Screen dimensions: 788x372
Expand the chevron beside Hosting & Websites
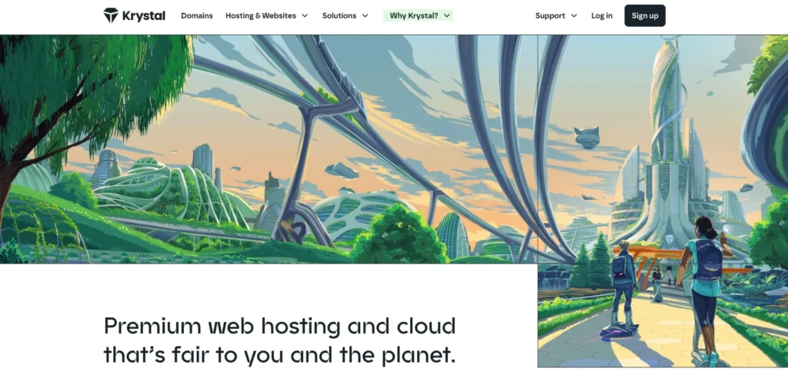pyautogui.click(x=305, y=15)
